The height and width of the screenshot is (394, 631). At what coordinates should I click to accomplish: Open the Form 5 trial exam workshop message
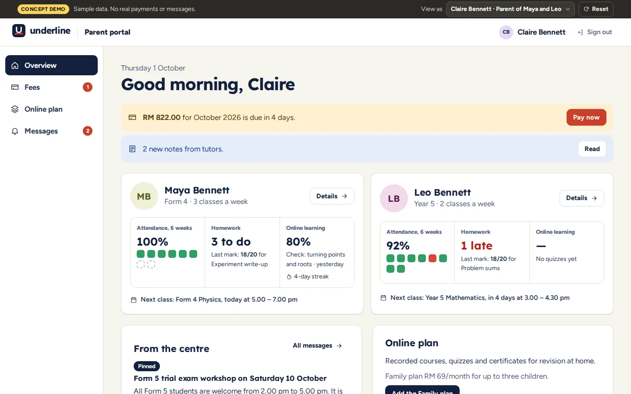click(230, 378)
